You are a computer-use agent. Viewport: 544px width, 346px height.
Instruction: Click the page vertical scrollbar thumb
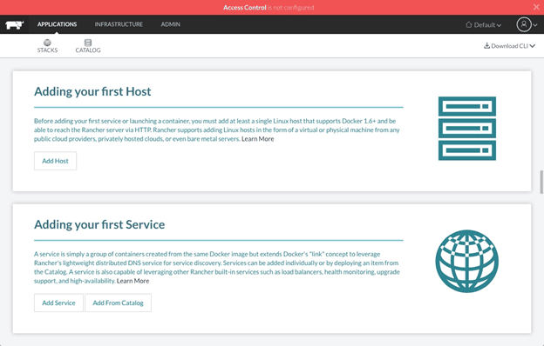point(541,182)
